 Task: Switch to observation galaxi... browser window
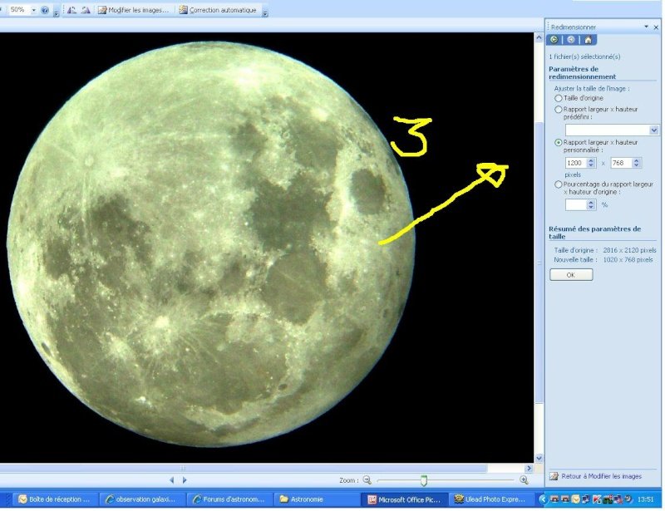point(141,499)
